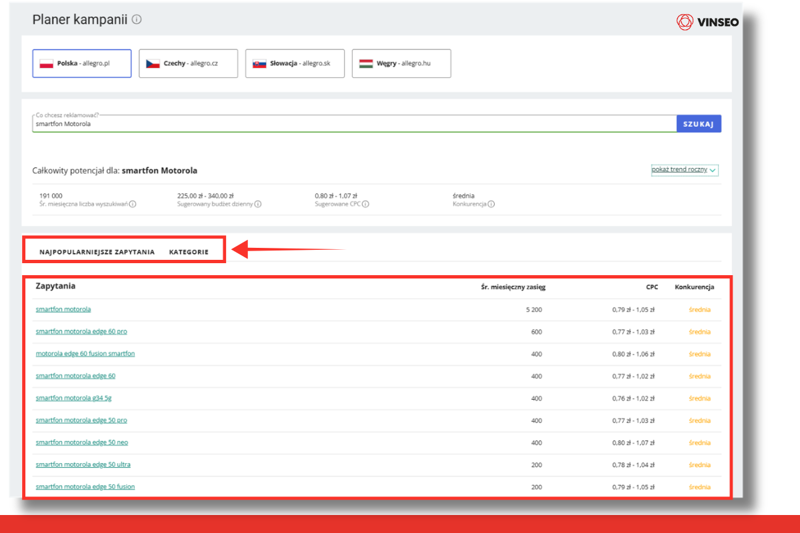The height and width of the screenshot is (533, 800).
Task: Click the '0,76 zł - 1,02 zł' CPC cell
Action: point(633,398)
